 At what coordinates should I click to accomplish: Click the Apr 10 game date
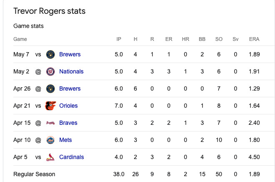click(x=22, y=140)
